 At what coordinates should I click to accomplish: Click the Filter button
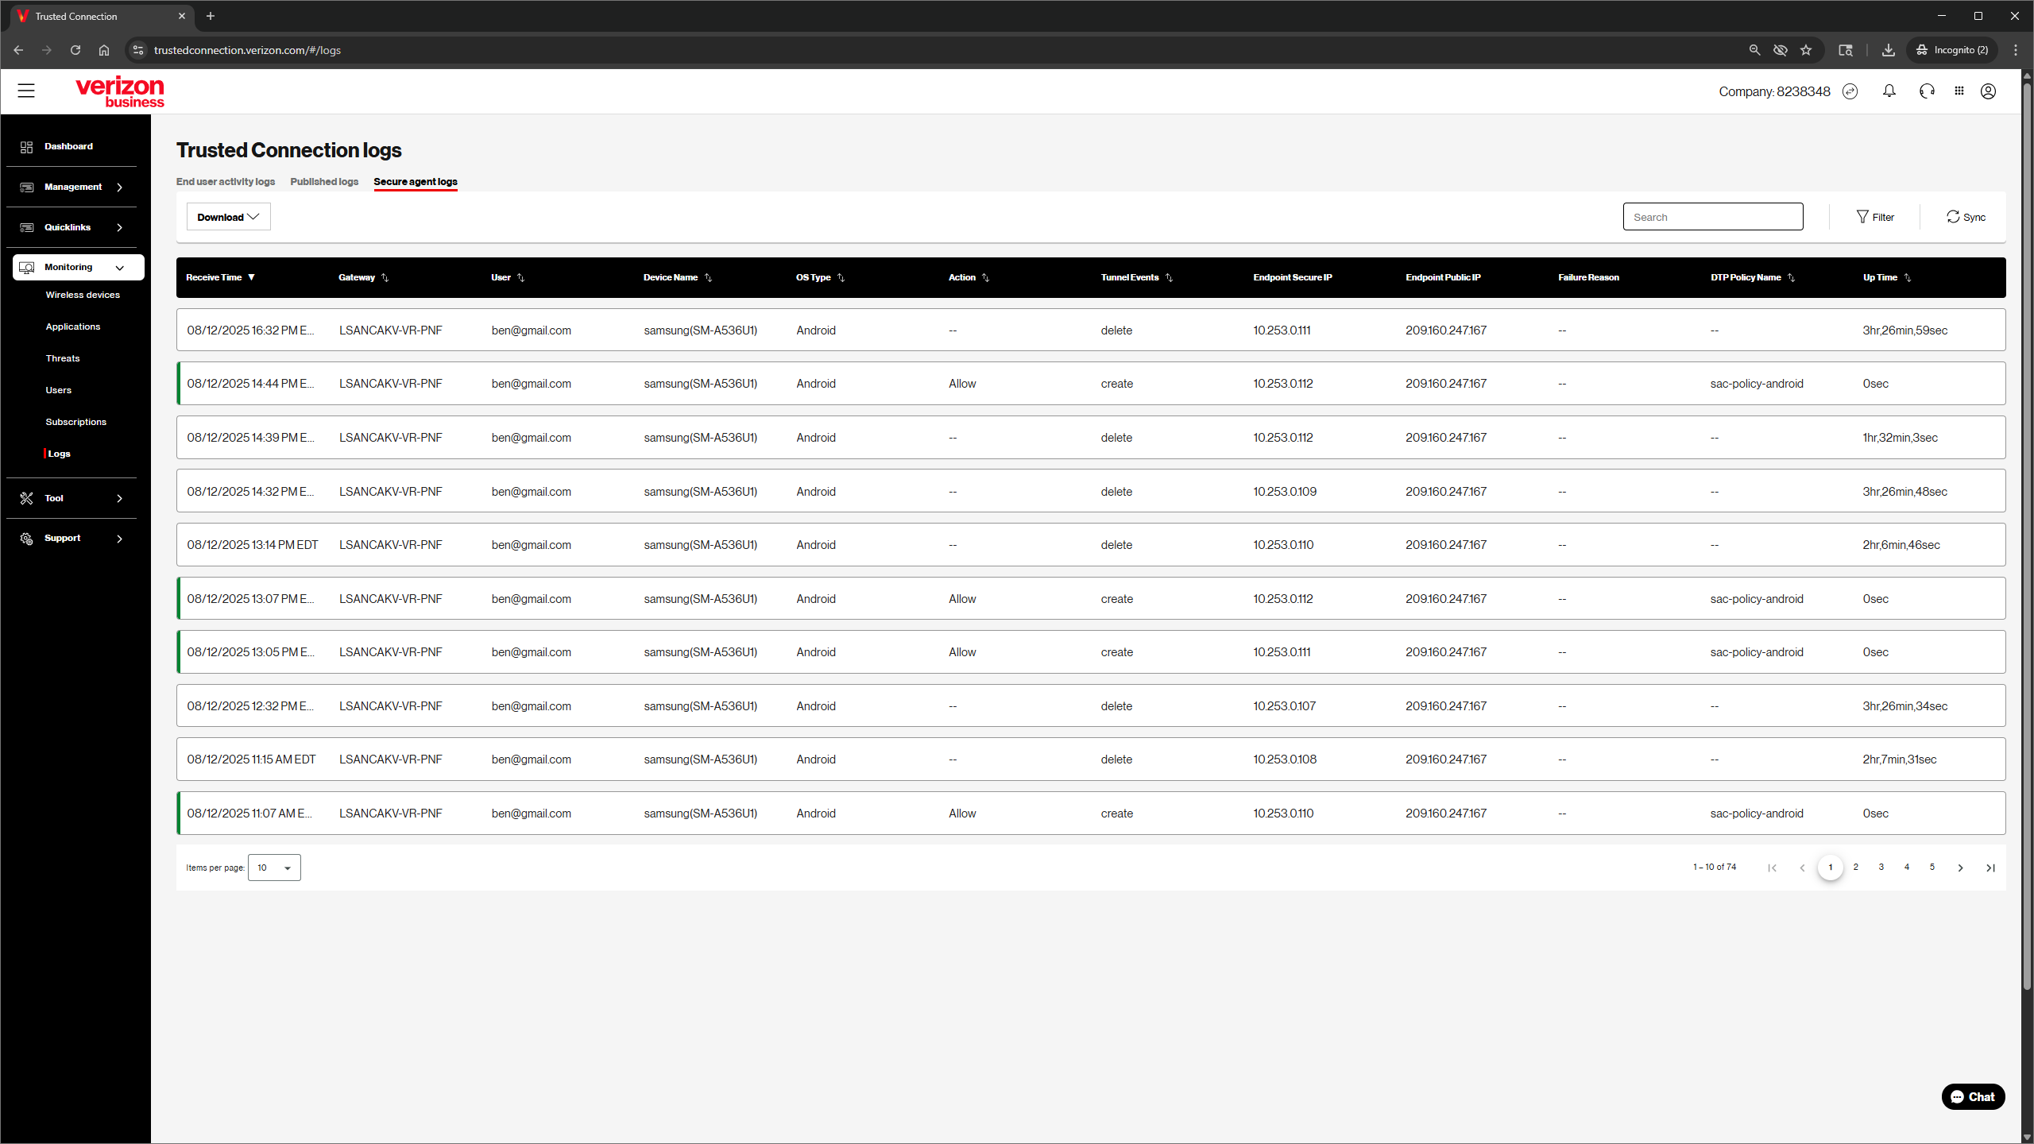click(x=1875, y=217)
